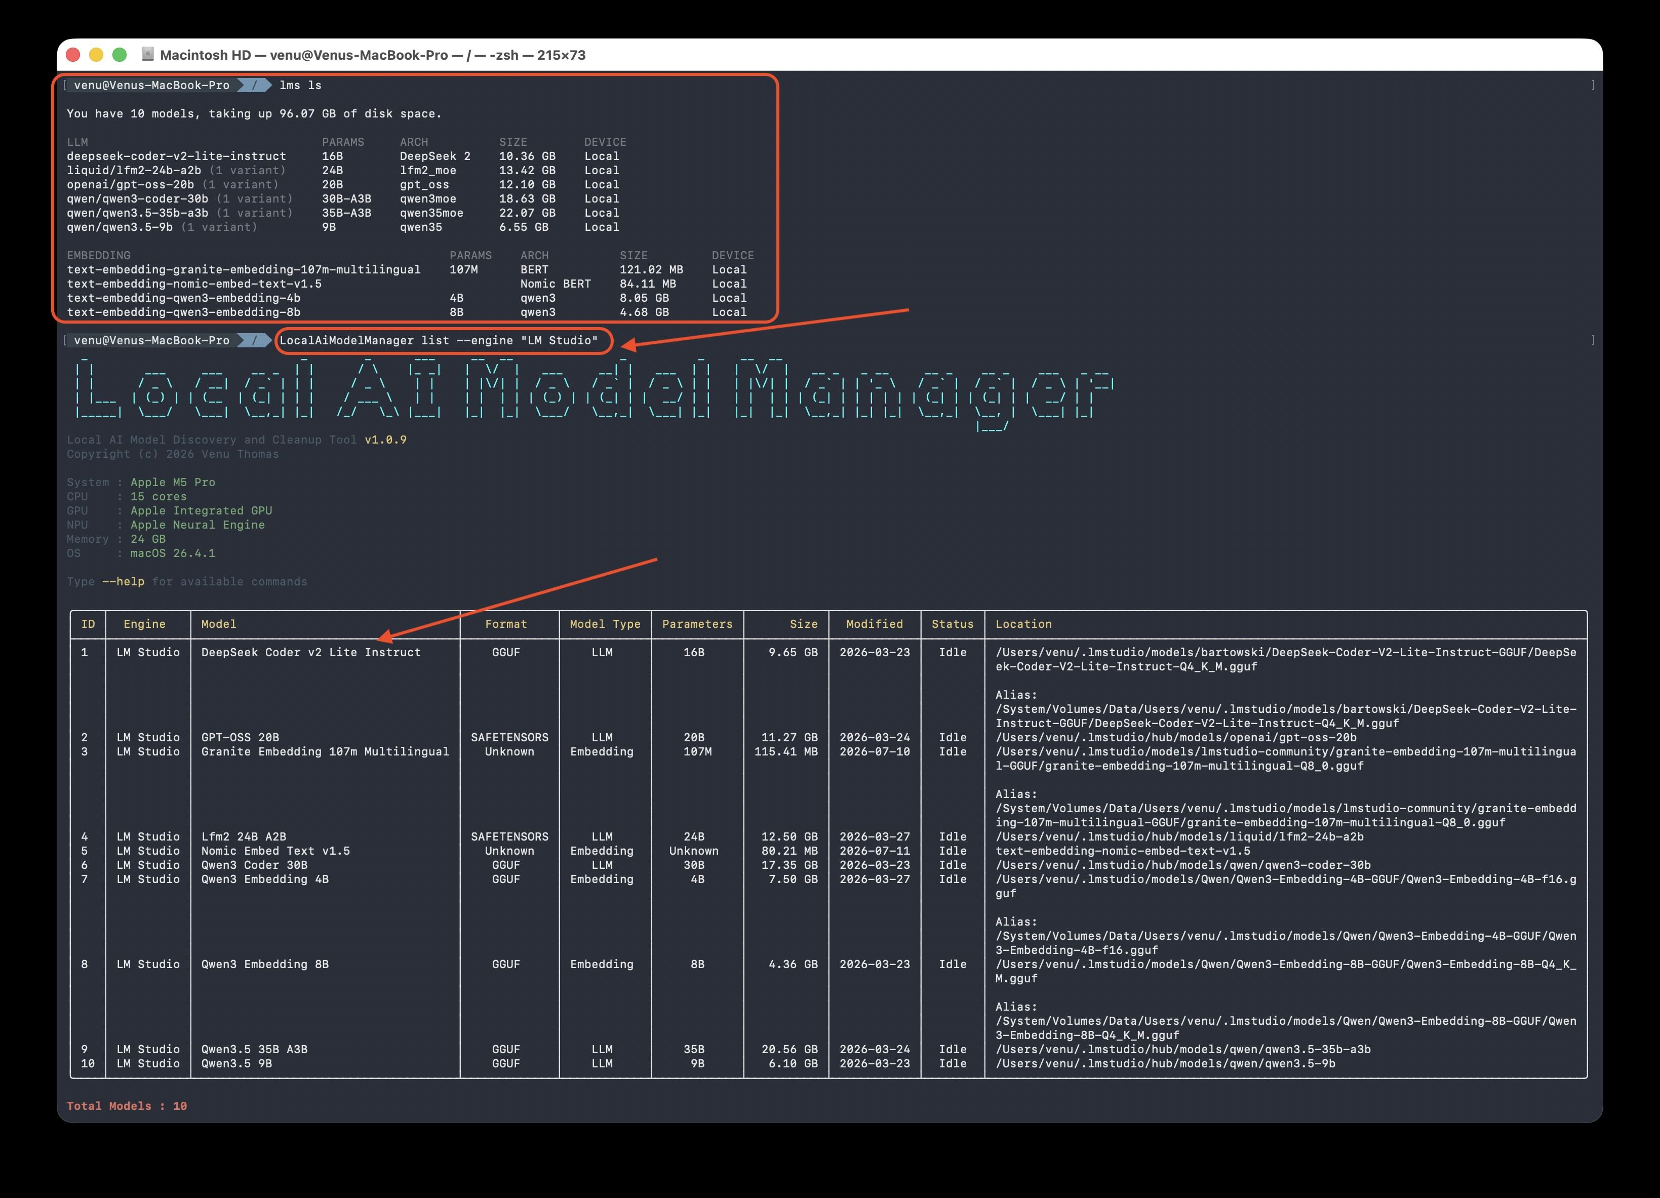The width and height of the screenshot is (1660, 1198).
Task: Click the version number v1.0.9
Action: click(x=386, y=440)
